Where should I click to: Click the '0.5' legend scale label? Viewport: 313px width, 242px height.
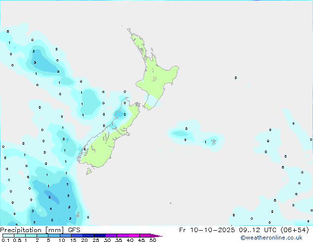click(17, 240)
